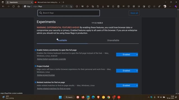Screen dimensions: 179x100
Task: Open taskbar Search box
Action: pos(69,97)
